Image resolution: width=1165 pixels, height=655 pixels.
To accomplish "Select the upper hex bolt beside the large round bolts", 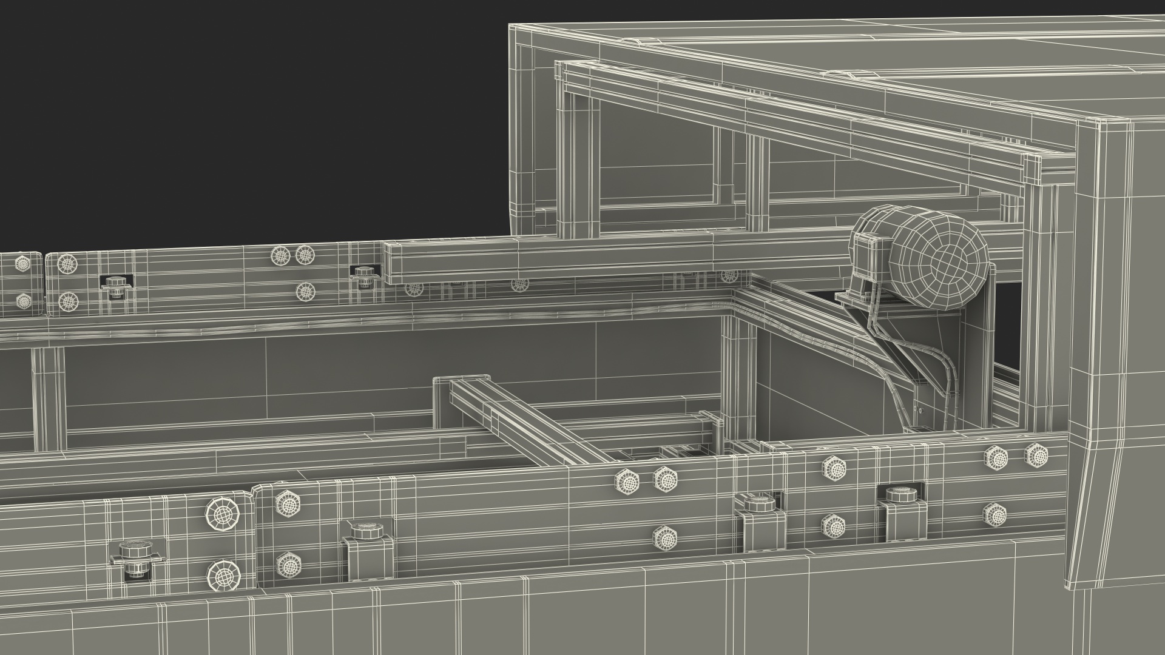I will click(x=288, y=503).
